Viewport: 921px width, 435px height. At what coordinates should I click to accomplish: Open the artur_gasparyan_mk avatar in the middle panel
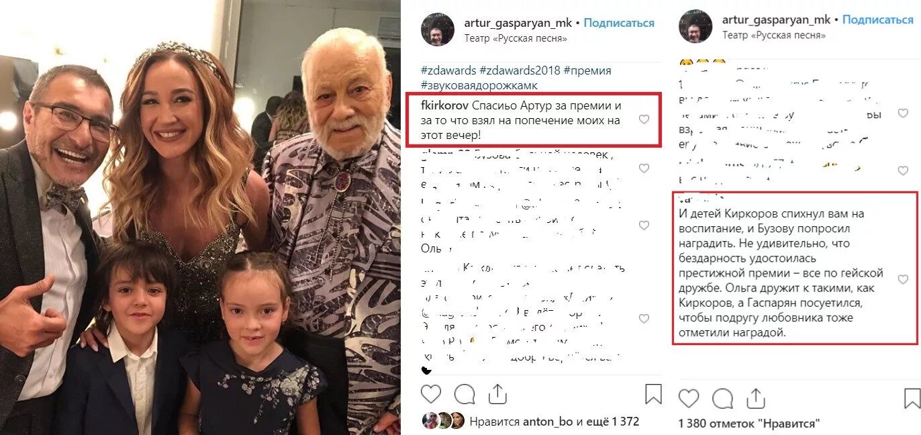pos(438,30)
